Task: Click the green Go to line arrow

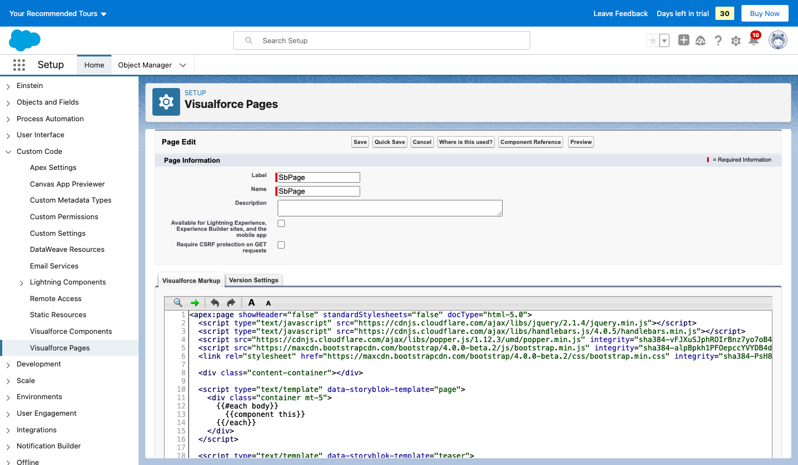Action: pos(195,303)
